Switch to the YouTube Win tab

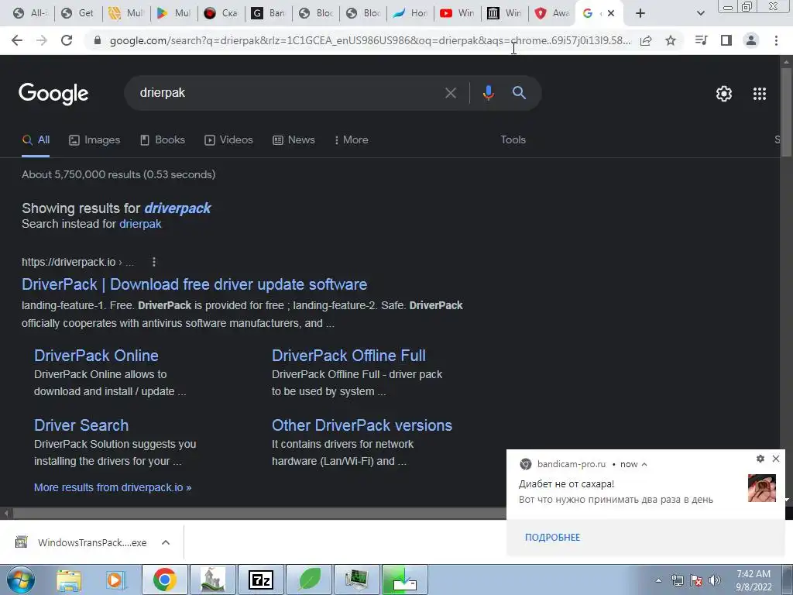457,13
